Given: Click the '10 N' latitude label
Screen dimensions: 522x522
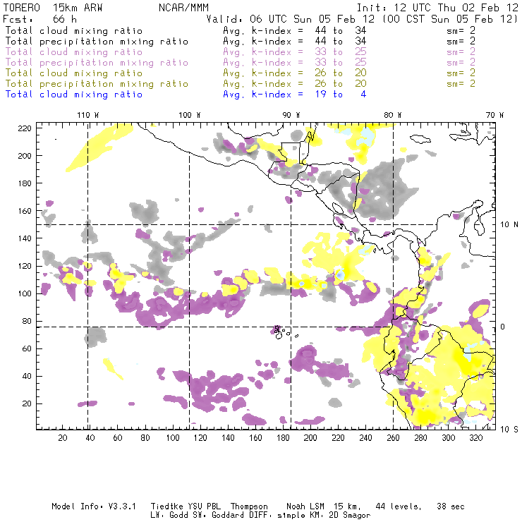Looking at the screenshot, I should coord(509,225).
